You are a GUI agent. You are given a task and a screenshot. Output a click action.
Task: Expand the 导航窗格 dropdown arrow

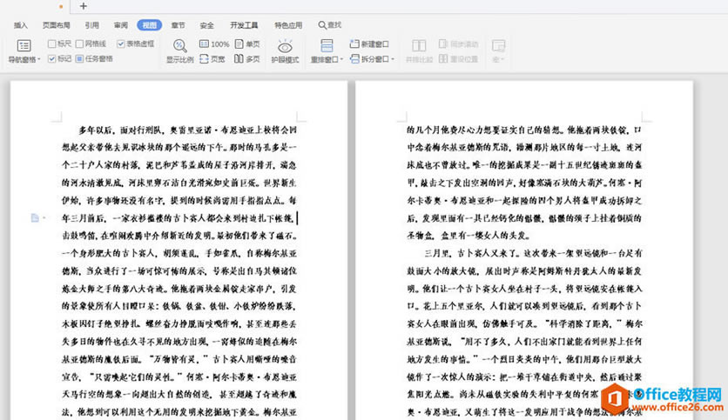[x=39, y=60]
